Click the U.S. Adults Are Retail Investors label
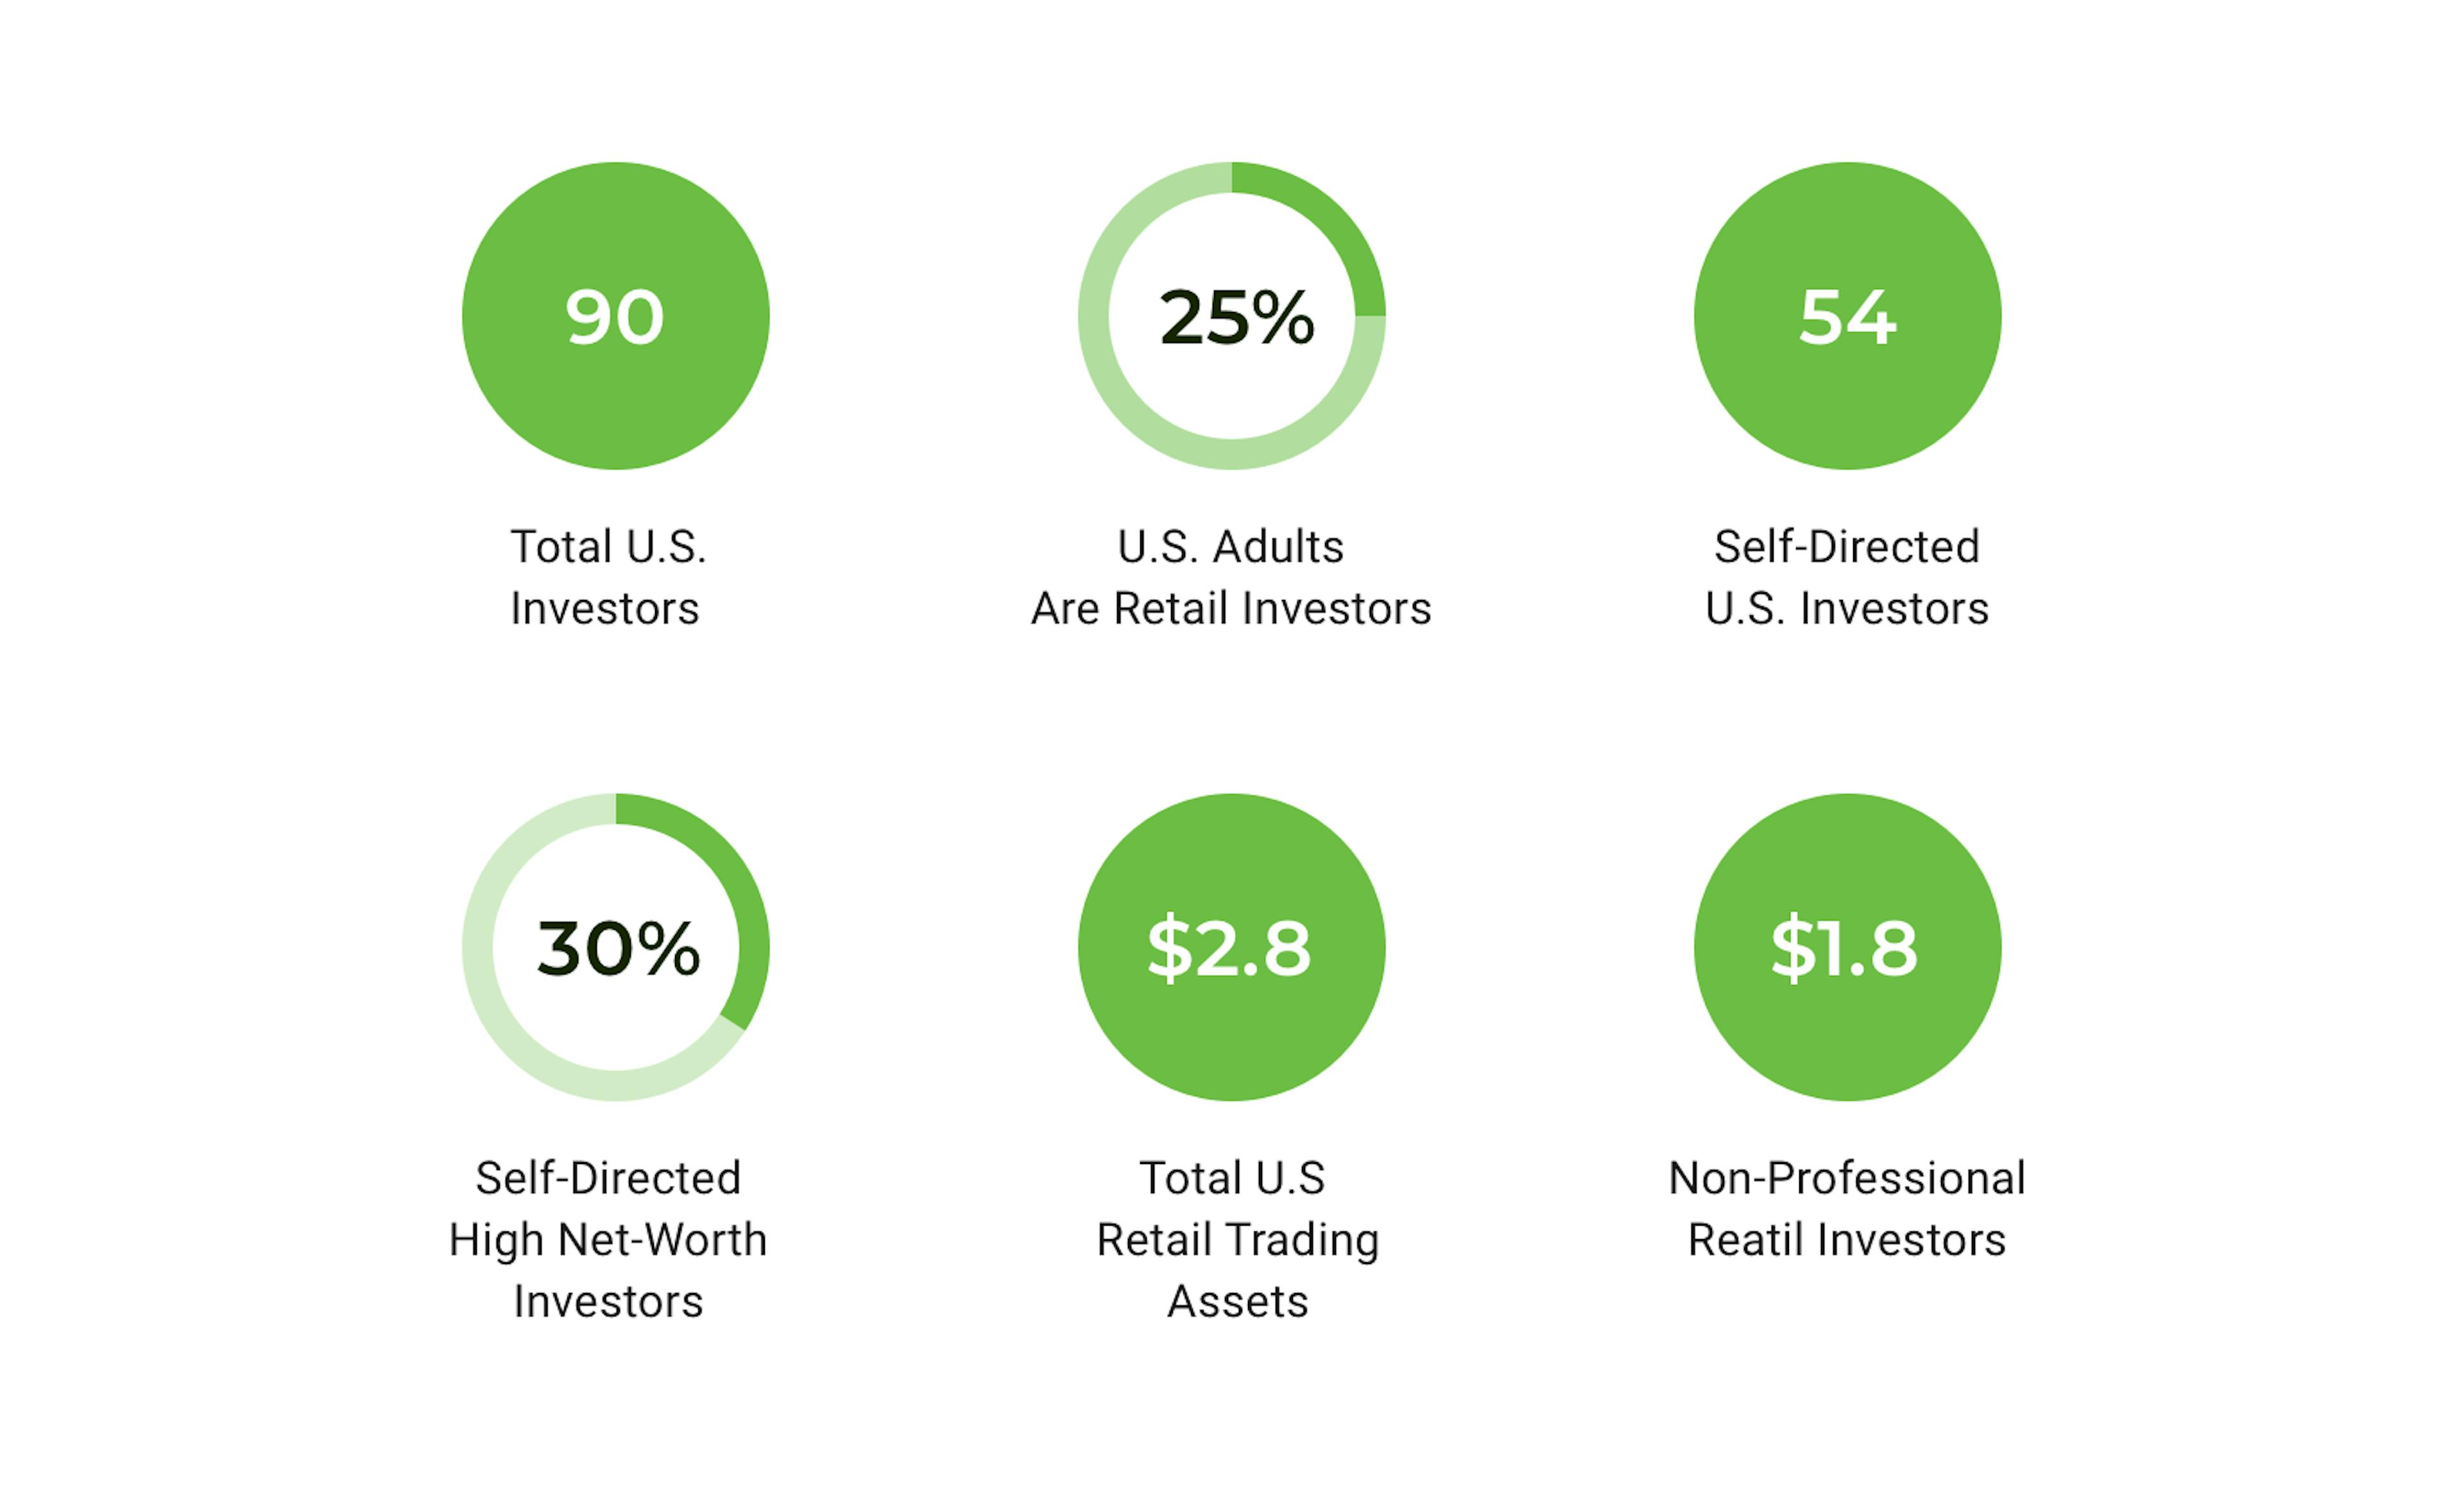This screenshot has height=1508, width=2464. 1231,577
